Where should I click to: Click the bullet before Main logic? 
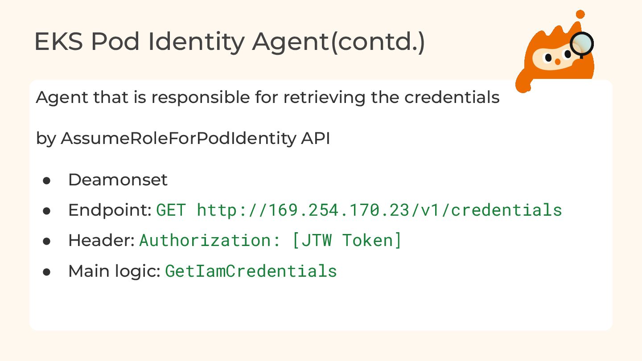click(46, 271)
